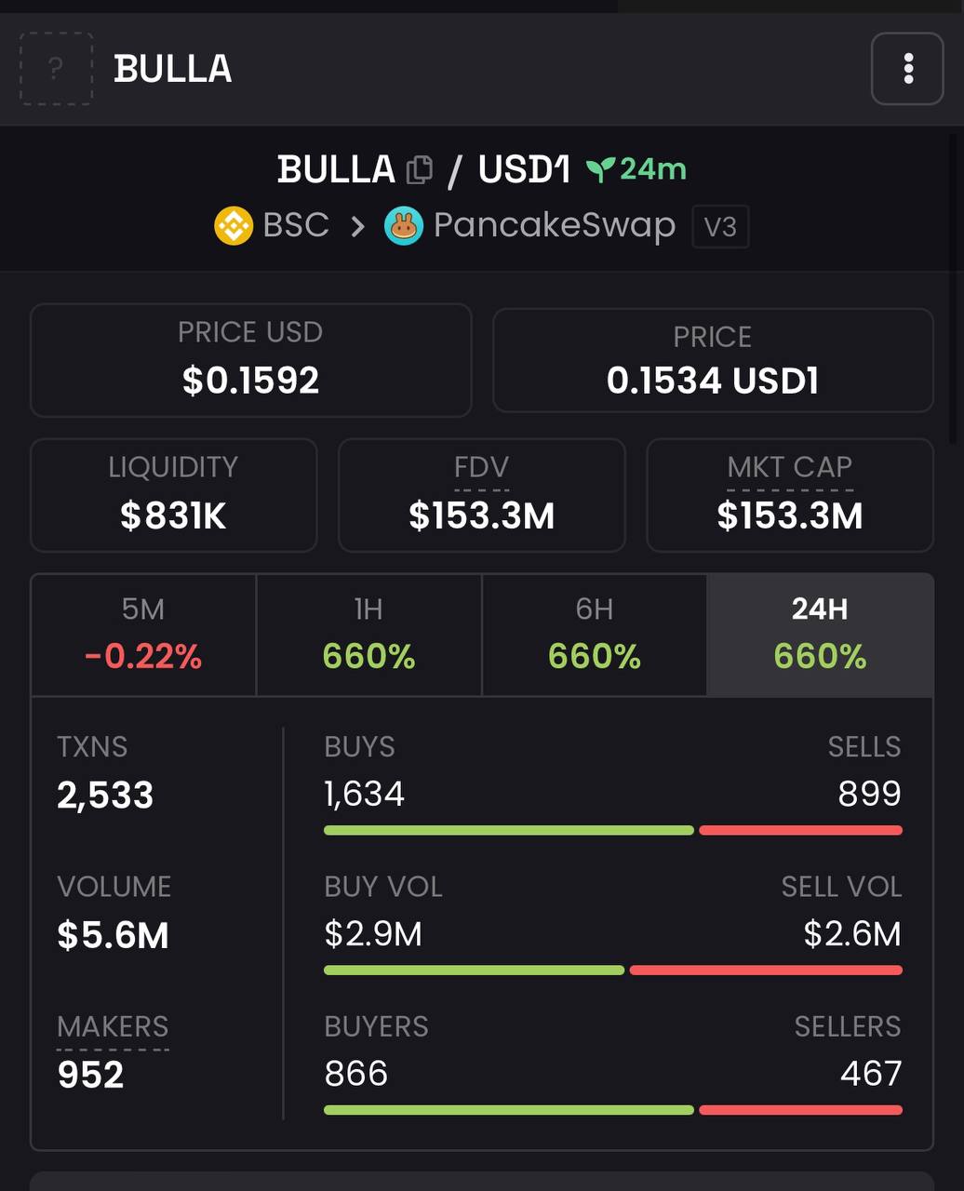
Task: Click the USD1 quote token name
Action: [x=524, y=169]
